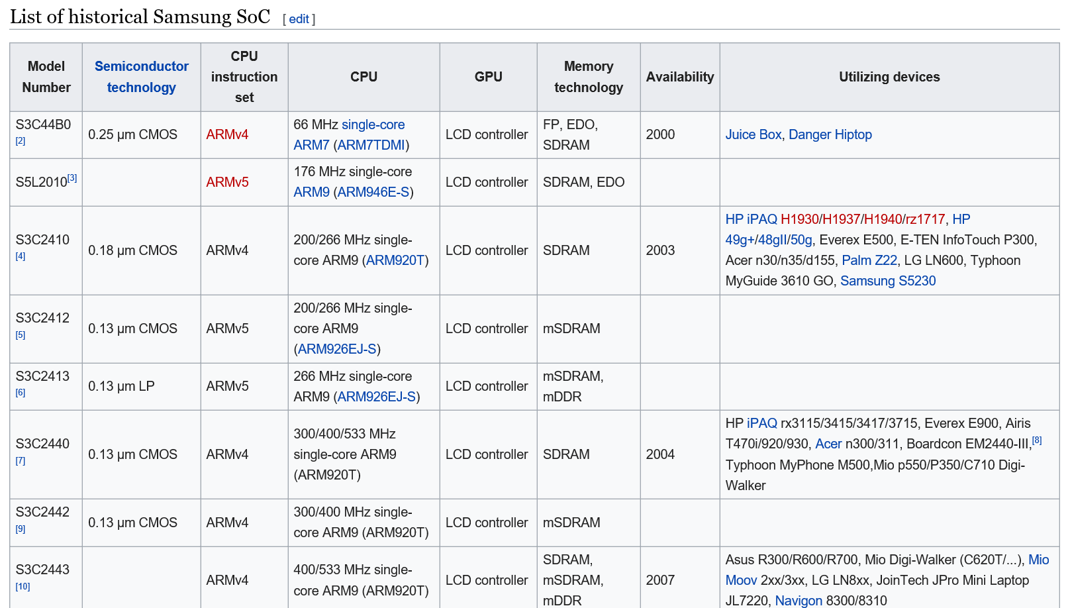Select LCD controller cell in S3C2442 row
The height and width of the screenshot is (608, 1070).
tap(489, 523)
